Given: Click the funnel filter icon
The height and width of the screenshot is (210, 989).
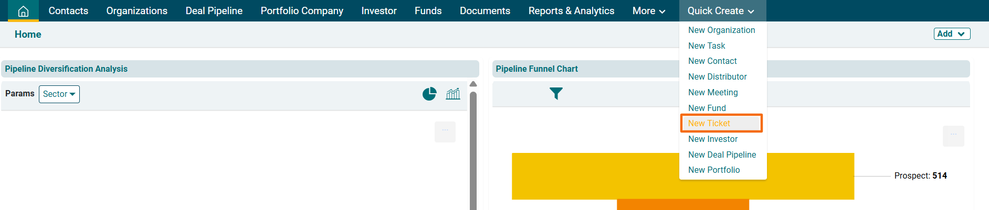Looking at the screenshot, I should (x=556, y=93).
